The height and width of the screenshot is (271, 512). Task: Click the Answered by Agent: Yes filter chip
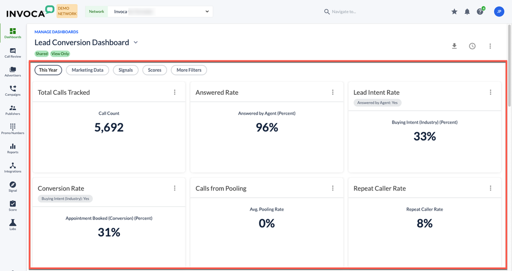(x=378, y=102)
